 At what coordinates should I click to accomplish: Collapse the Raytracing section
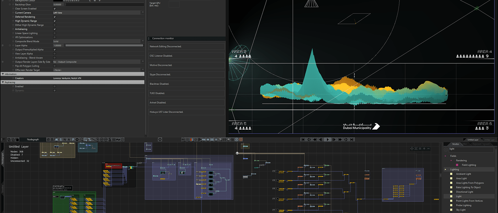(3, 82)
